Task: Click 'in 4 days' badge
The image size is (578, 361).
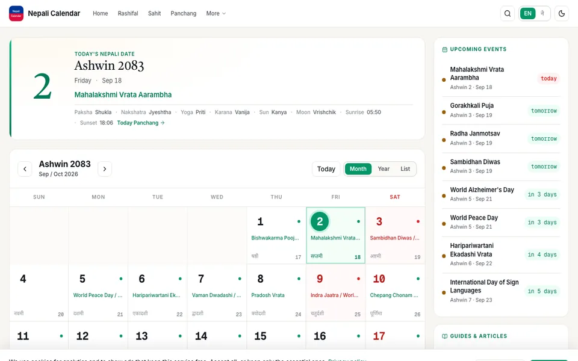Action: tap(542, 255)
